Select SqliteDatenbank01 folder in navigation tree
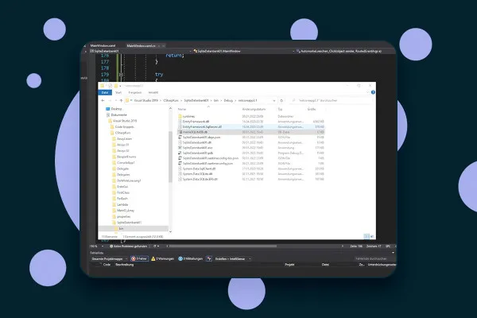 pos(129,223)
